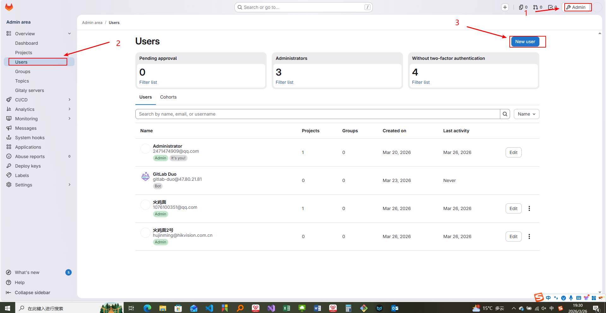Click the GitLab Duo bot avatar
The width and height of the screenshot is (606, 313).
(145, 176)
